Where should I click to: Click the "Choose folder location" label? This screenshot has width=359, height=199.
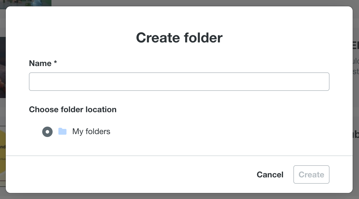pyautogui.click(x=73, y=110)
